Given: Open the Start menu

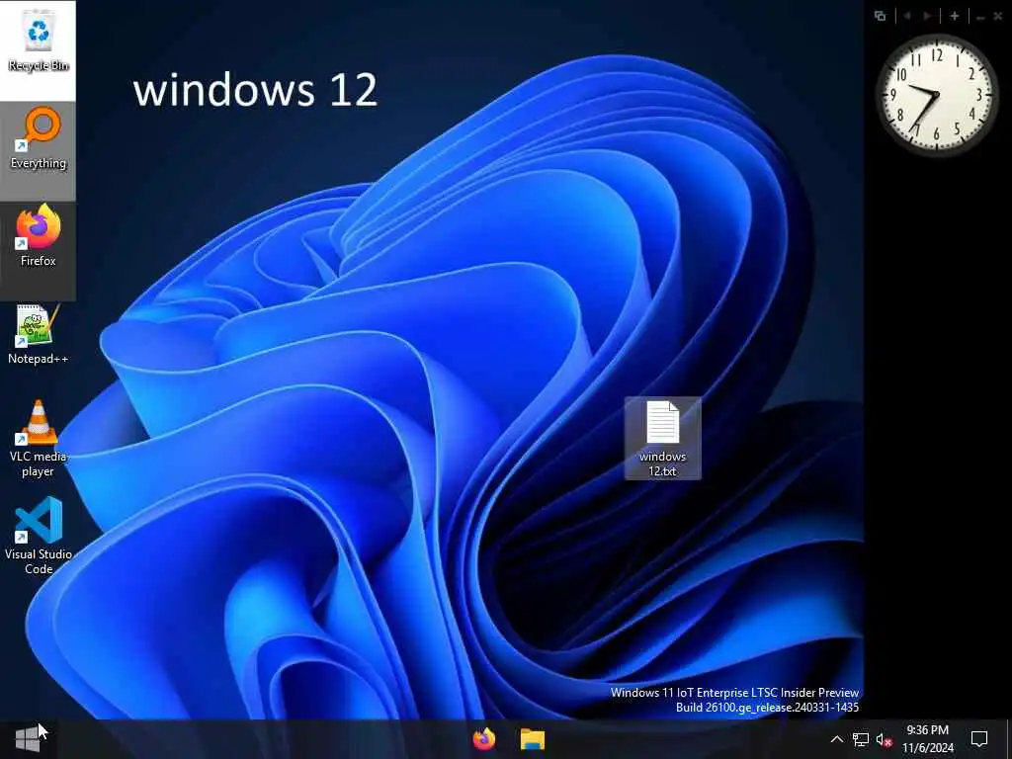Looking at the screenshot, I should pos(27,739).
